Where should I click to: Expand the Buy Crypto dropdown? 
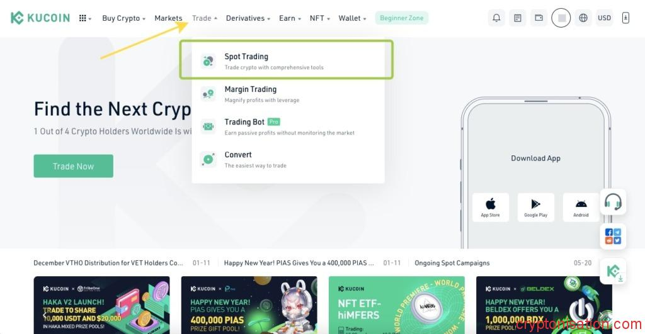click(123, 18)
